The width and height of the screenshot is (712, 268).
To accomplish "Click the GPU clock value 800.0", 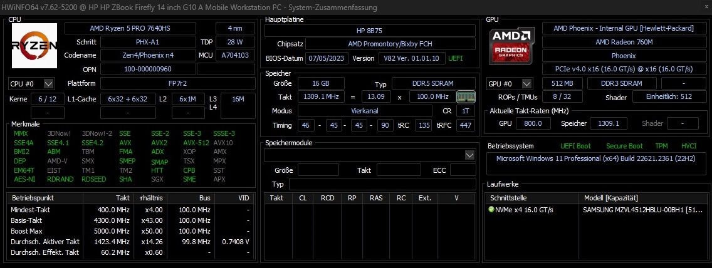I will point(533,123).
